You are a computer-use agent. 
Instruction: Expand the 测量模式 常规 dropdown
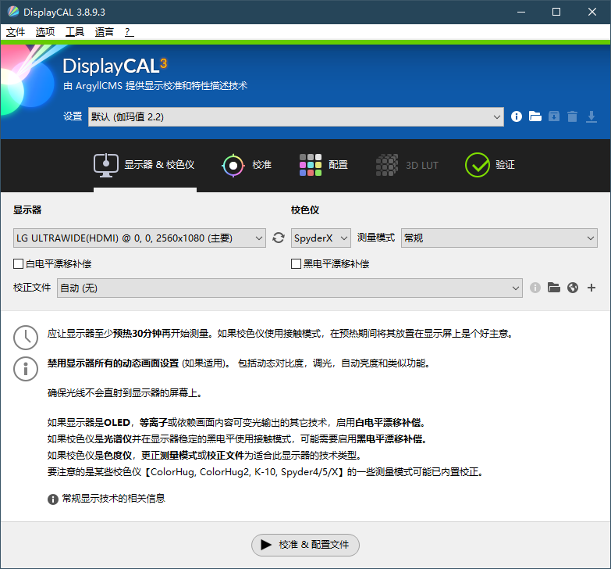pos(499,238)
